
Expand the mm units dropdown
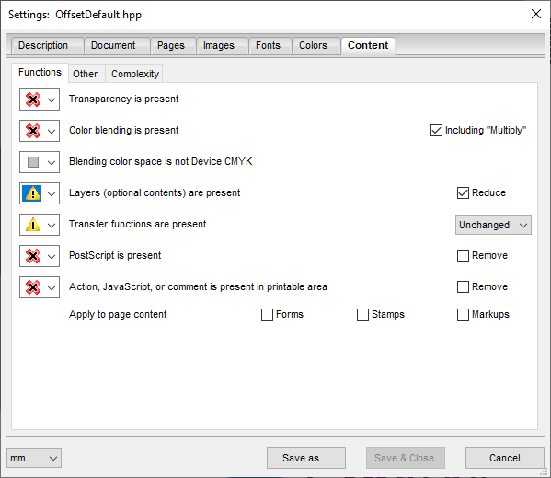(x=34, y=458)
